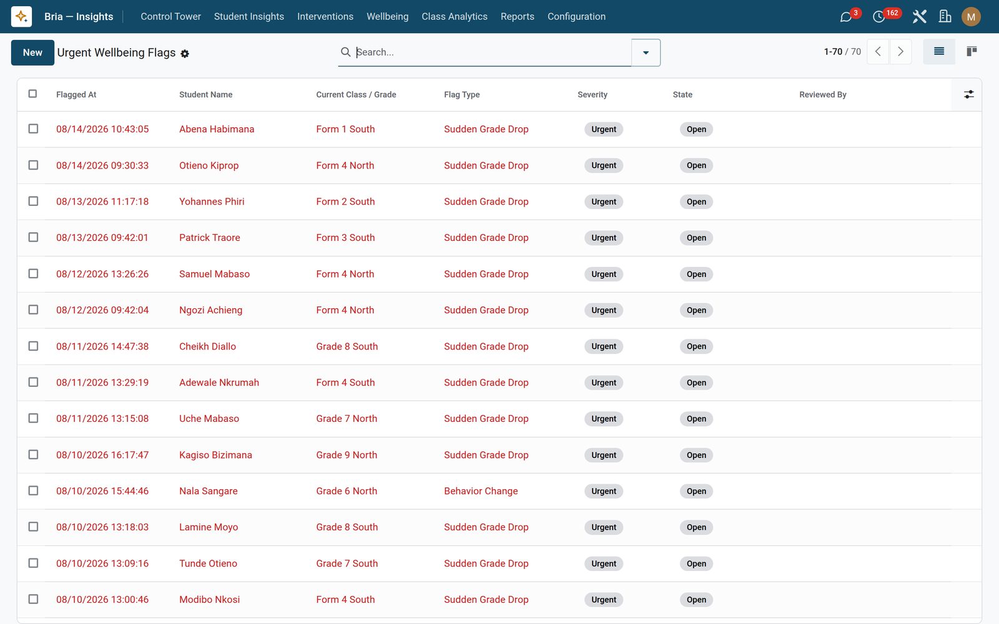999x624 pixels.
Task: Expand the search options dropdown arrow
Action: (646, 52)
